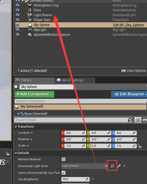Reset Sun Brightness to default value
The image size is (147, 184).
[93, 179]
